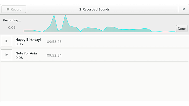The height and width of the screenshot is (106, 189).
Task: Click the Record button
Action: pos(14,9)
